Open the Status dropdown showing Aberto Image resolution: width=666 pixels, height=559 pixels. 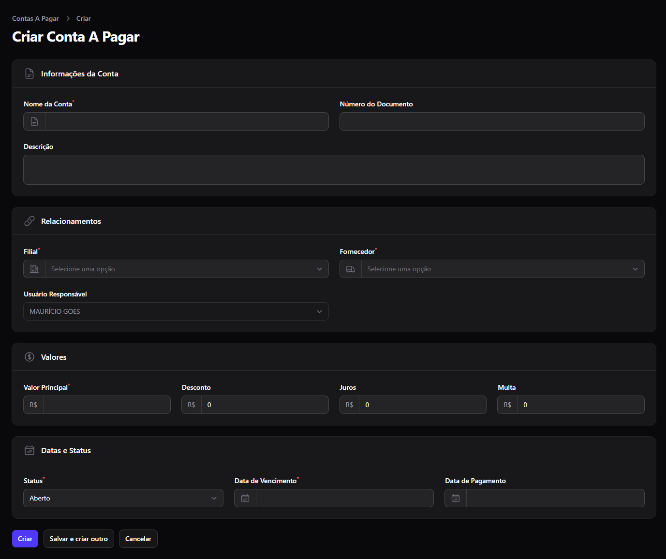123,498
